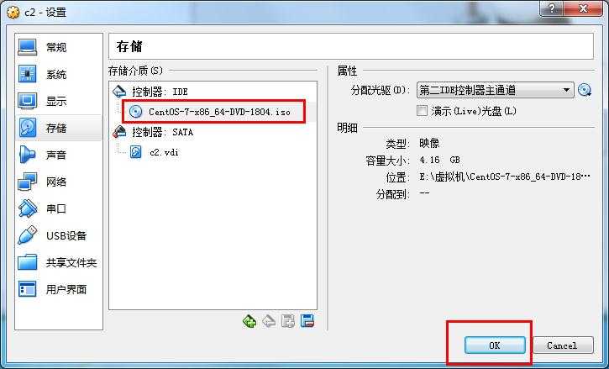
Task: Select the 系统 (System) settings icon
Action: (x=27, y=74)
